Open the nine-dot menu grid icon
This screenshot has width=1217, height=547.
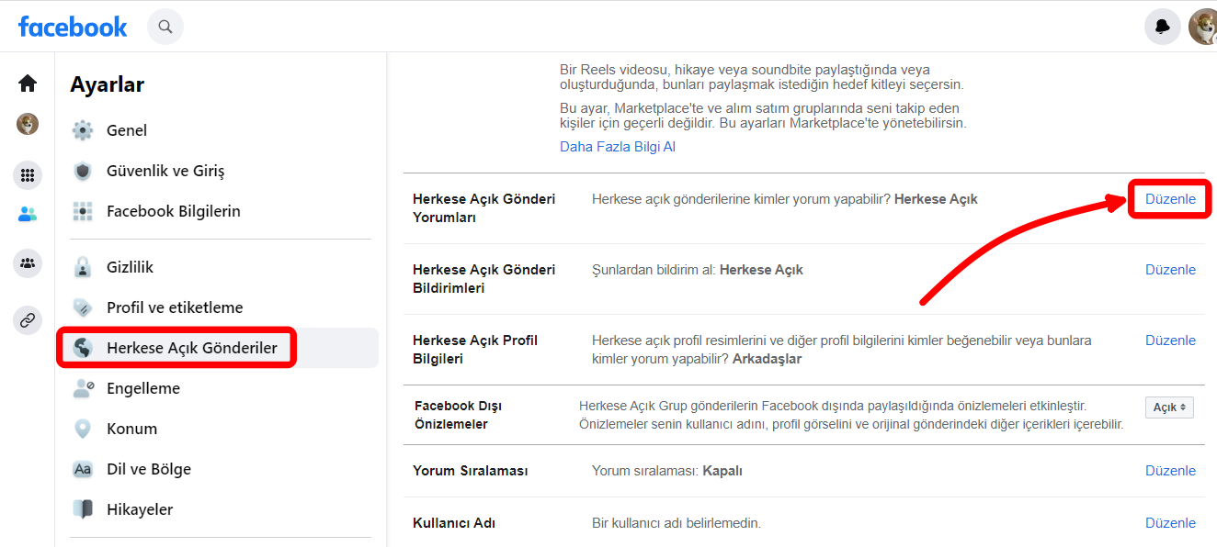click(x=28, y=174)
